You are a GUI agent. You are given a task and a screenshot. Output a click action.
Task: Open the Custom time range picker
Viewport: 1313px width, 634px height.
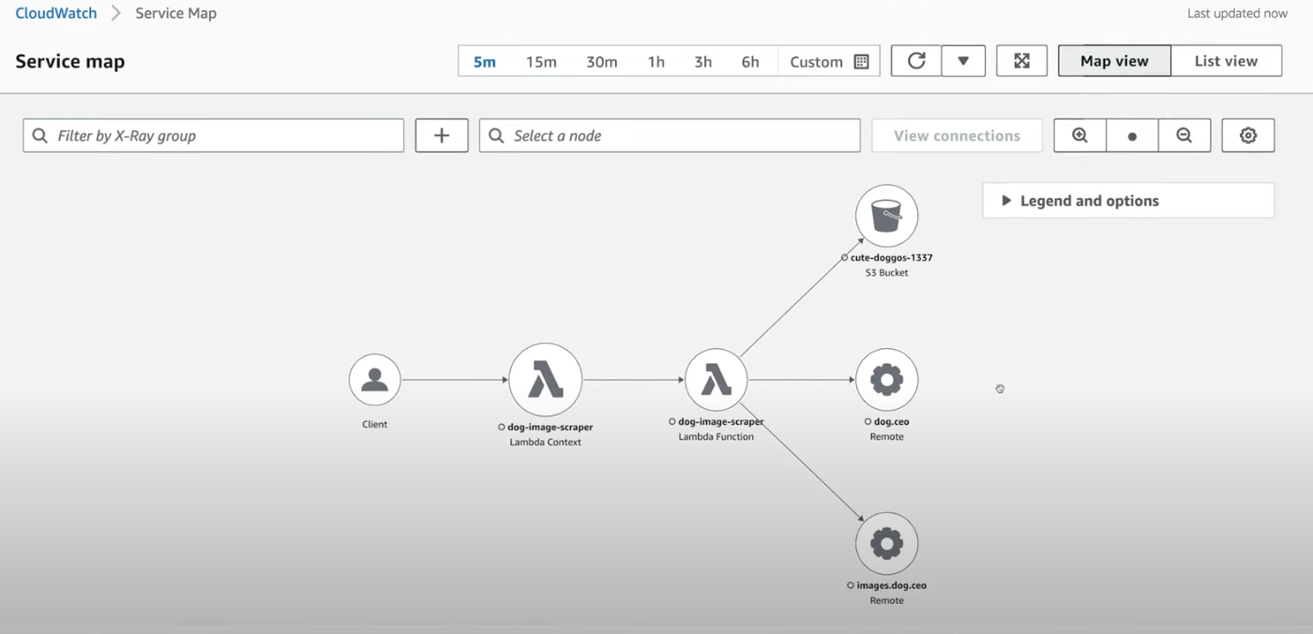tap(828, 61)
